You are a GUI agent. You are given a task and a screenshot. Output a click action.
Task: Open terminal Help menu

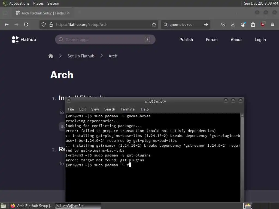pyautogui.click(x=145, y=109)
